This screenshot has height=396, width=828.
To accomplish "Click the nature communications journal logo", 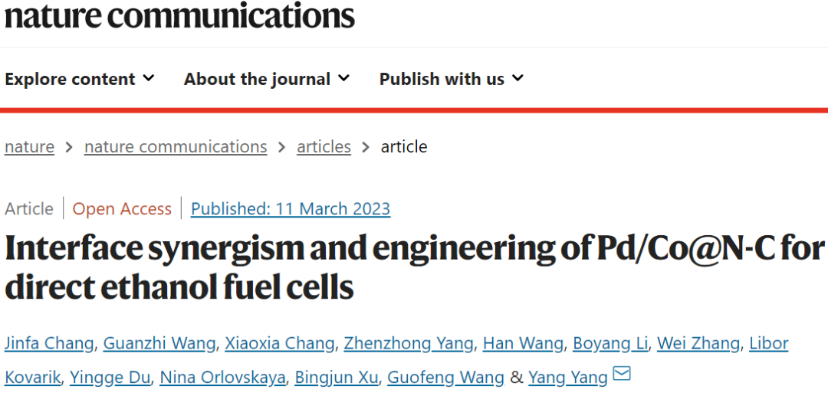I will [x=179, y=16].
